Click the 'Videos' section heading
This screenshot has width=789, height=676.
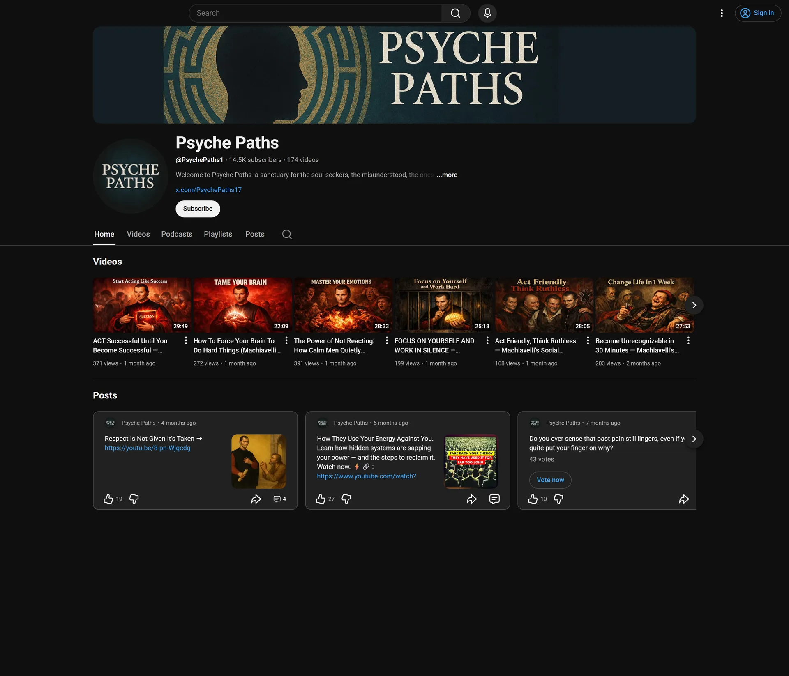click(x=107, y=262)
